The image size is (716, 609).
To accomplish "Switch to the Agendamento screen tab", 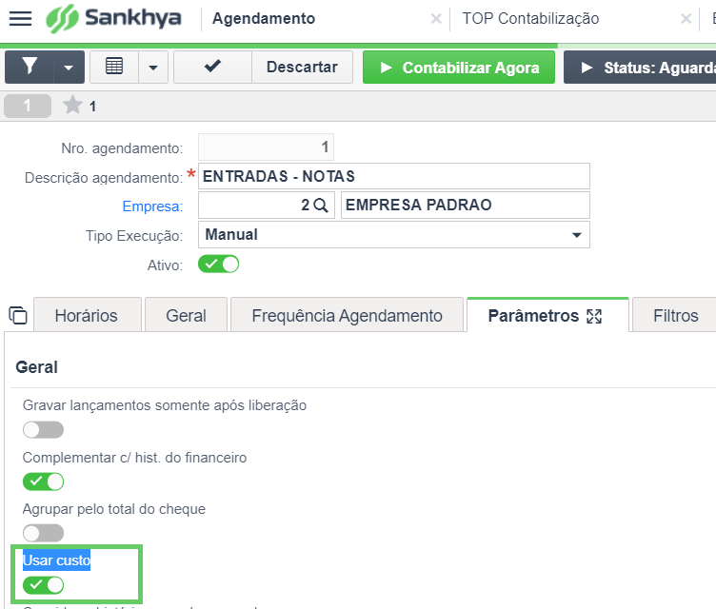I will coord(264,19).
